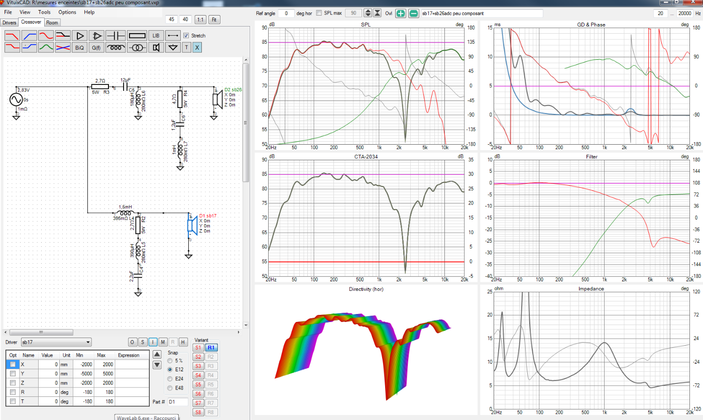
Task: Click the green plus overlay button
Action: [x=400, y=13]
